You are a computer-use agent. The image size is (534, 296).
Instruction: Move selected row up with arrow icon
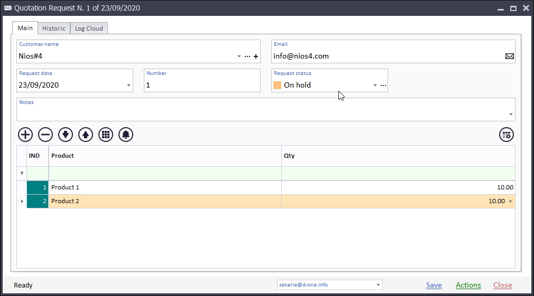coord(86,135)
